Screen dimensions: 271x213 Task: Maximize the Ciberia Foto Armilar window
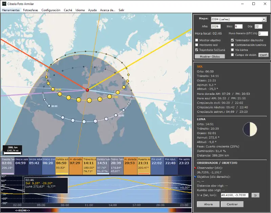pos(253,4)
